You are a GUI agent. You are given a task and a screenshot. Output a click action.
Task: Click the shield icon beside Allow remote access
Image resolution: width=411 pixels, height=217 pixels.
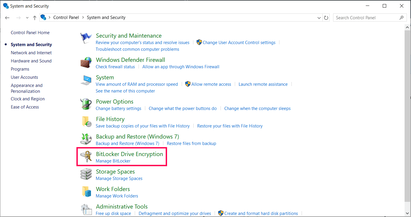188,84
